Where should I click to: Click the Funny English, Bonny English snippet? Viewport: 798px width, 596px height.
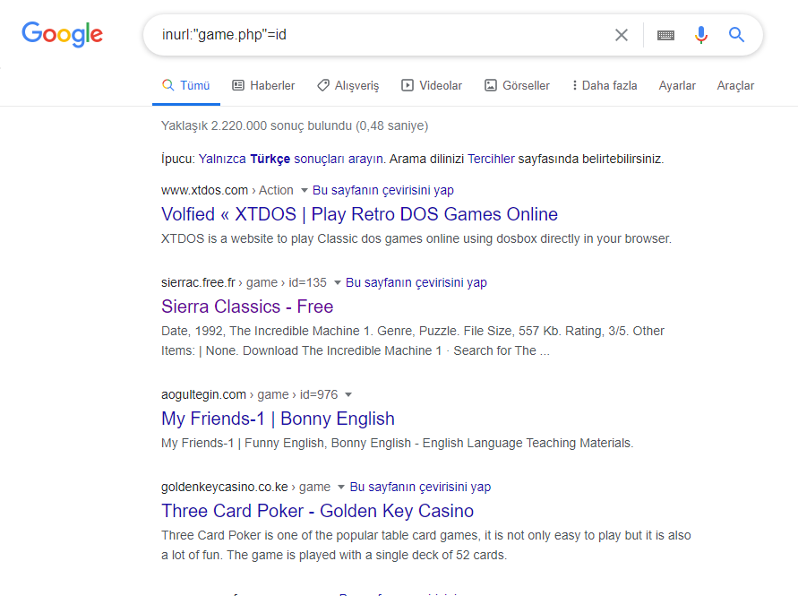pos(397,443)
